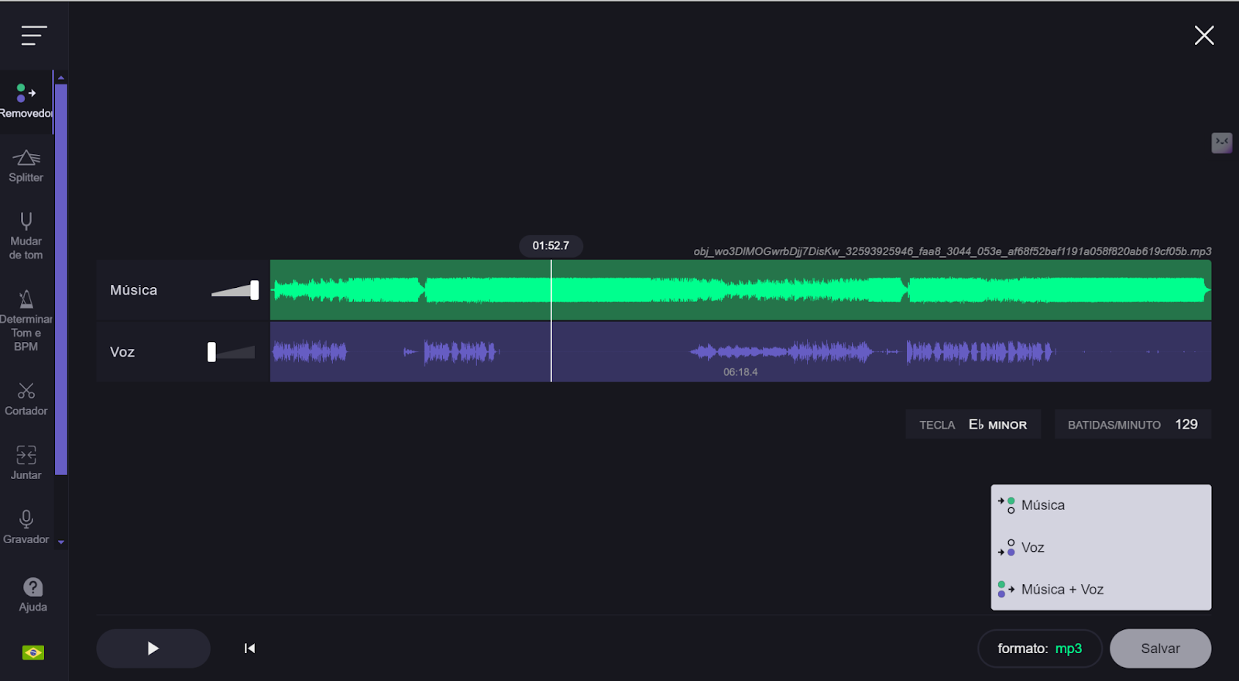Select the Removedor vocal remover tool

tap(26, 101)
